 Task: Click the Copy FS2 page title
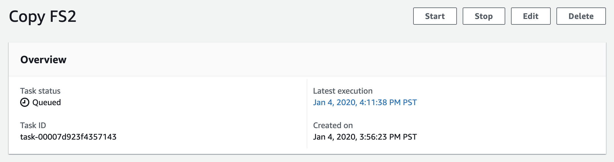click(43, 17)
